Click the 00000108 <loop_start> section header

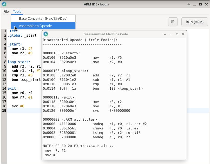click(x=65, y=71)
